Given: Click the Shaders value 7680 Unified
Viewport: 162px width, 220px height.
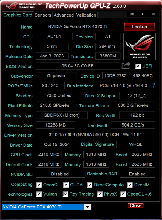Looking at the screenshot, I should 59,95.
